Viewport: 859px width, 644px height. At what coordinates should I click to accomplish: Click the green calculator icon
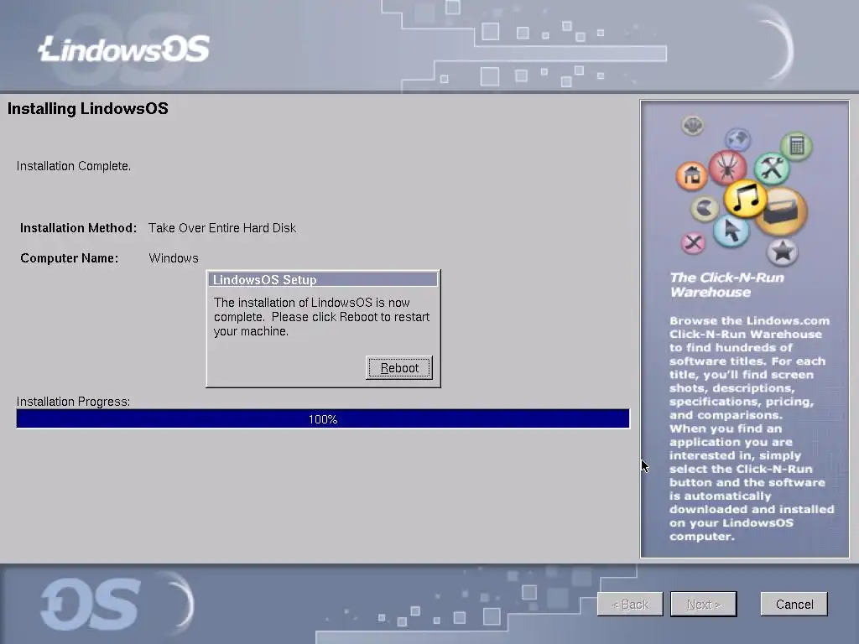[x=797, y=146]
